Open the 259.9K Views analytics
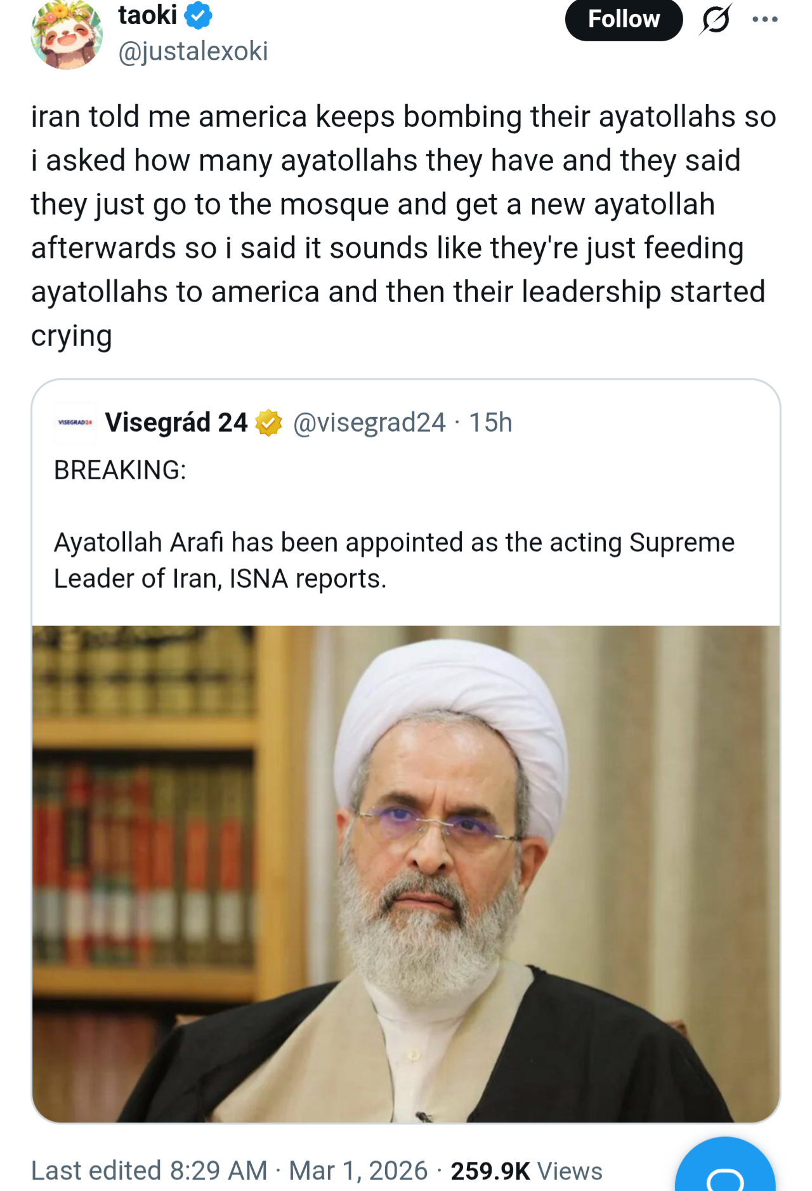The width and height of the screenshot is (812, 1191). point(526,1171)
